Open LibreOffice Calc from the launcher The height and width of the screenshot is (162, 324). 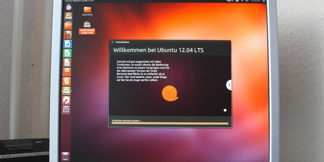67,53
